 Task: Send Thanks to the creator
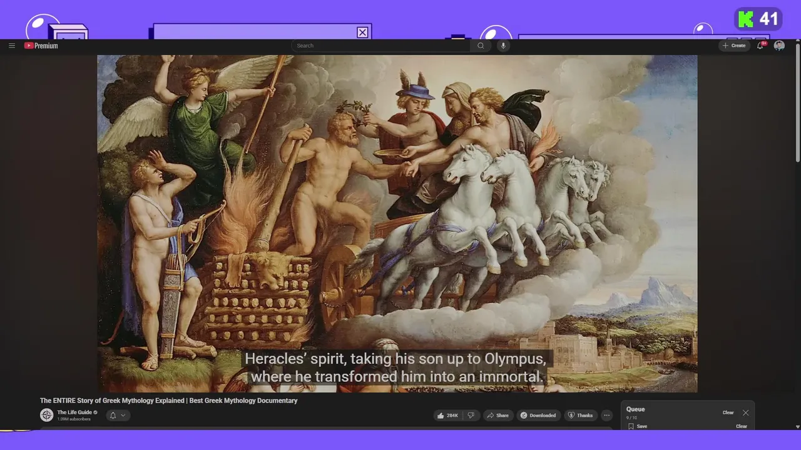click(x=580, y=415)
